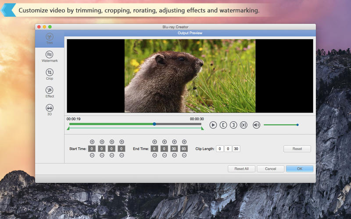Increase the first Start Time field
The image size is (351, 219).
[92, 142]
